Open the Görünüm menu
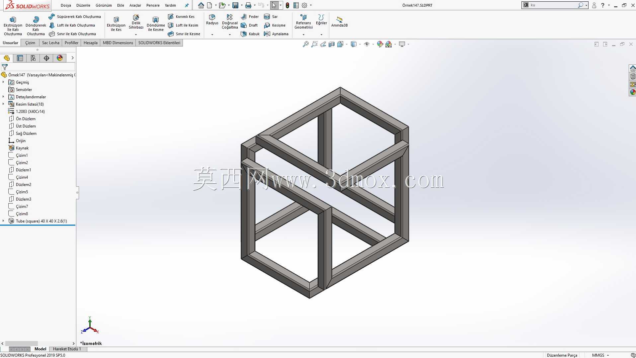636x358 pixels. [104, 5]
